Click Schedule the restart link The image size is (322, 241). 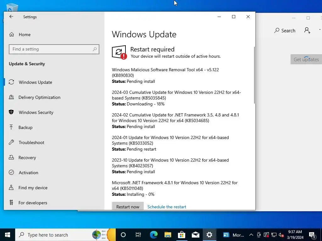point(167,207)
